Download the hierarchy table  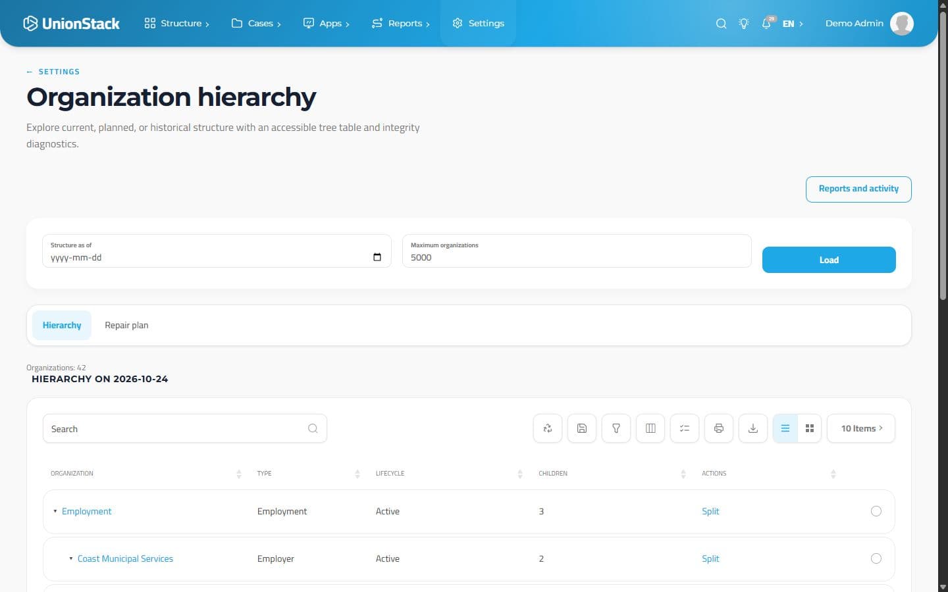click(753, 428)
